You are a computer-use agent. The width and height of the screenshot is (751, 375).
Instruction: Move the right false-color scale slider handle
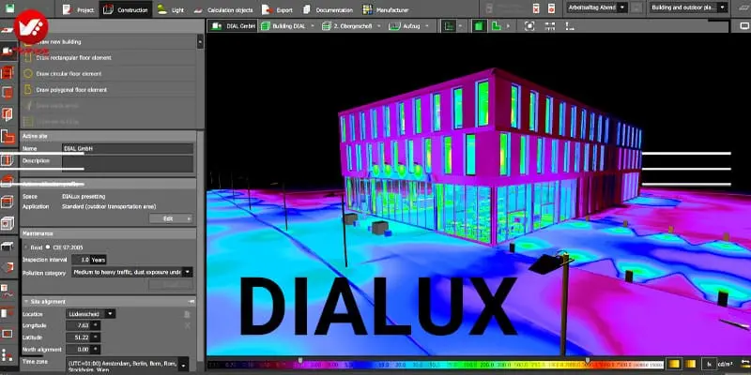pos(588,360)
